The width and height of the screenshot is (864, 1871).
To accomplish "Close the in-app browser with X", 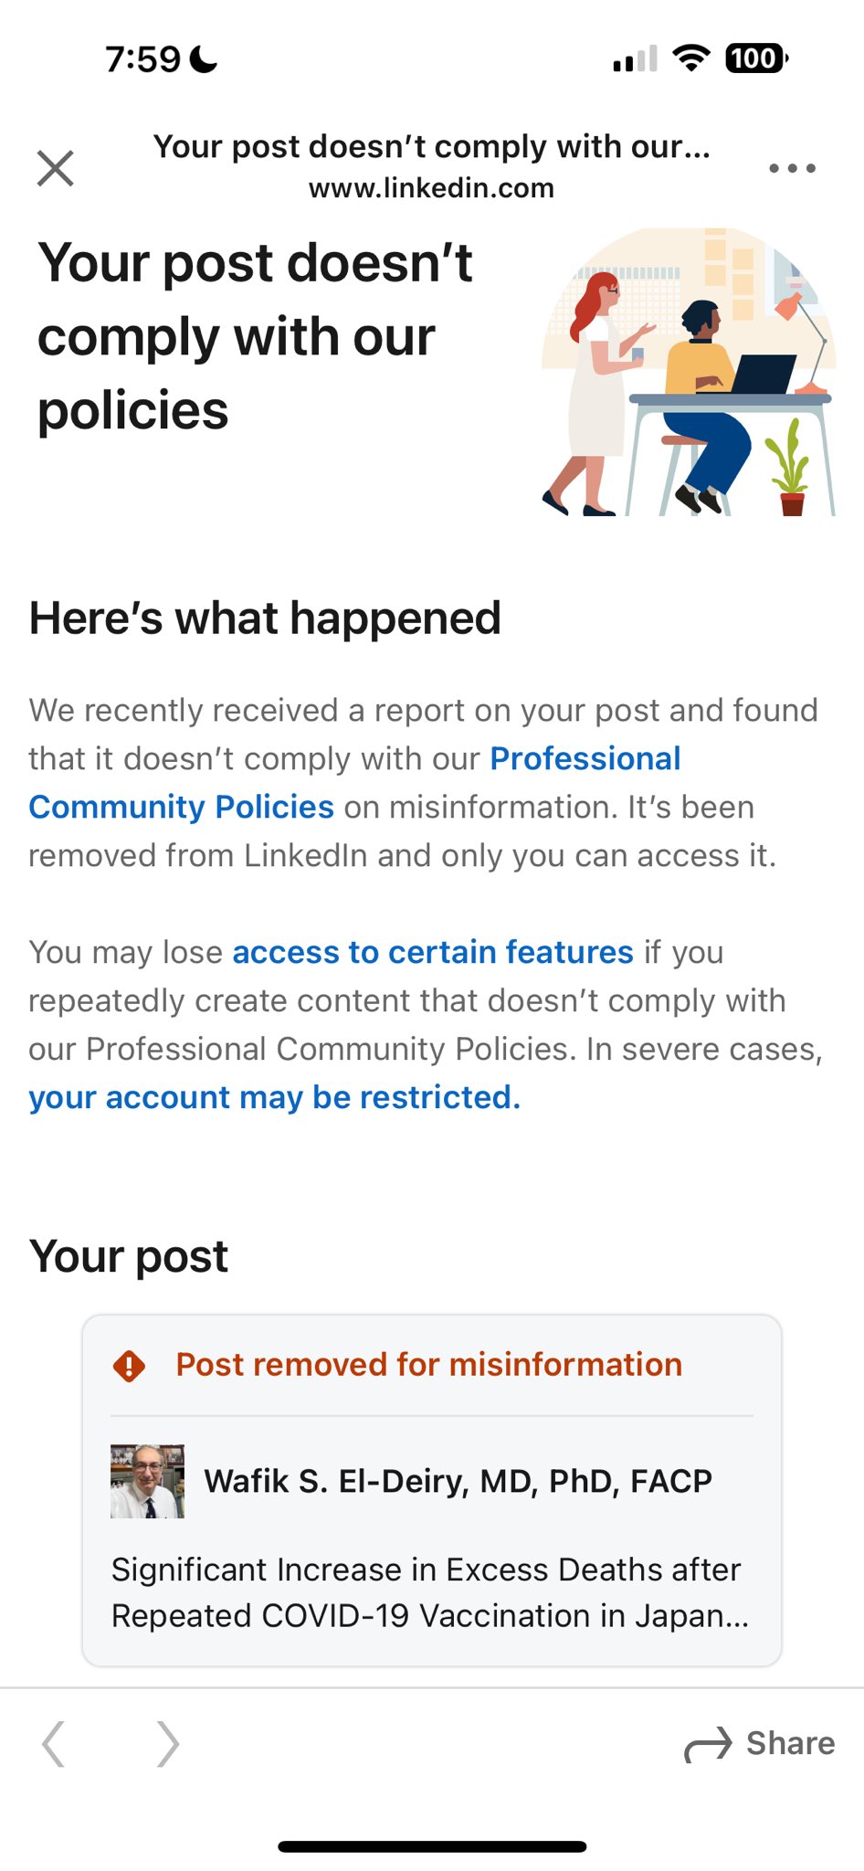I will pos(56,168).
